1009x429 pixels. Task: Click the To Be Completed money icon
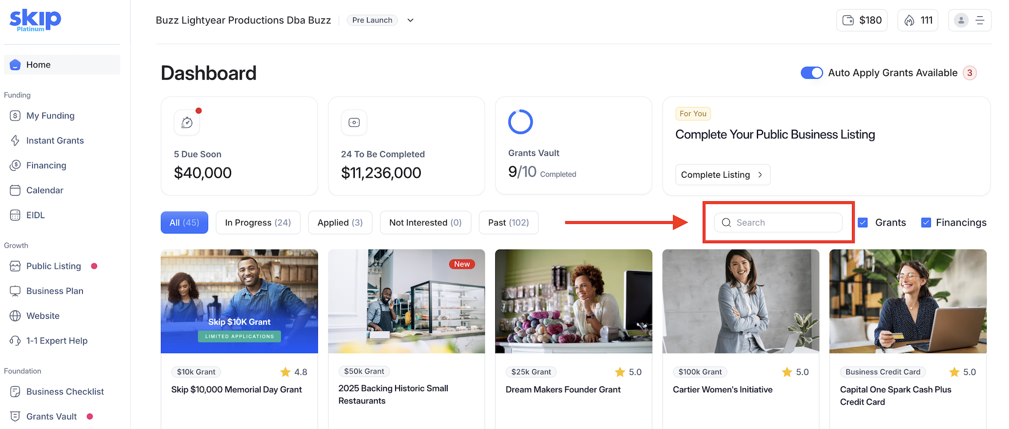point(354,123)
